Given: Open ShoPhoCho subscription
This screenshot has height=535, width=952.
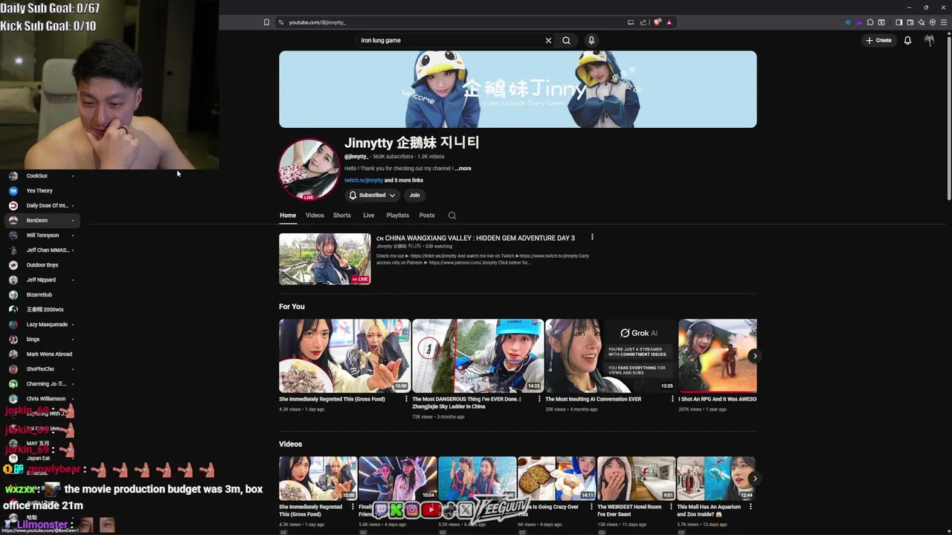Looking at the screenshot, I should [x=42, y=369].
